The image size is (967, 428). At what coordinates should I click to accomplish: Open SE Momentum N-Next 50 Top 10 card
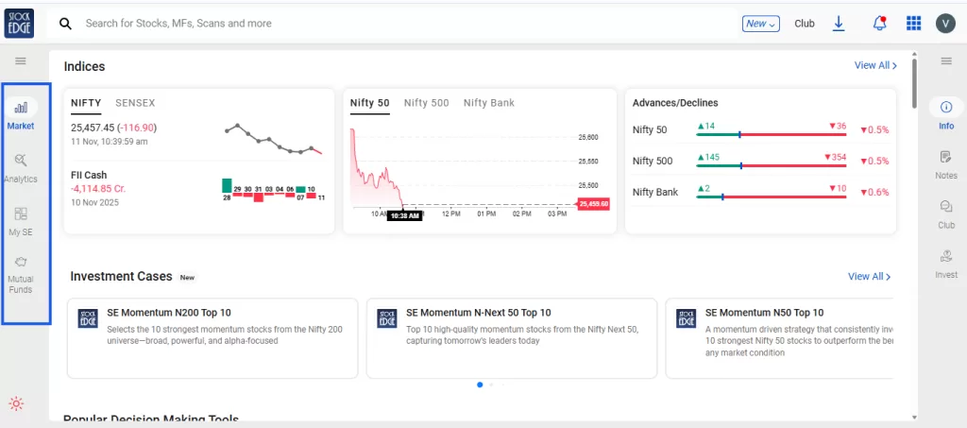pyautogui.click(x=511, y=338)
